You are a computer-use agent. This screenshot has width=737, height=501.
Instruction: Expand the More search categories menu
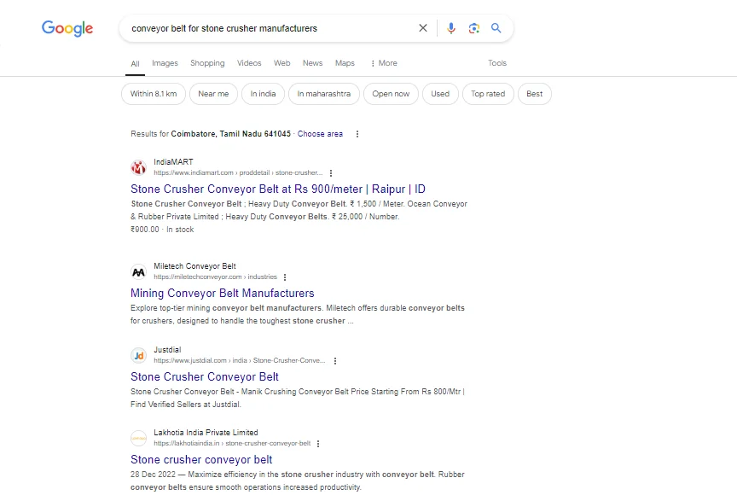point(384,63)
